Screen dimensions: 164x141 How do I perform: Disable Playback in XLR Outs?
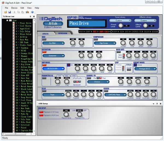pos(41,115)
